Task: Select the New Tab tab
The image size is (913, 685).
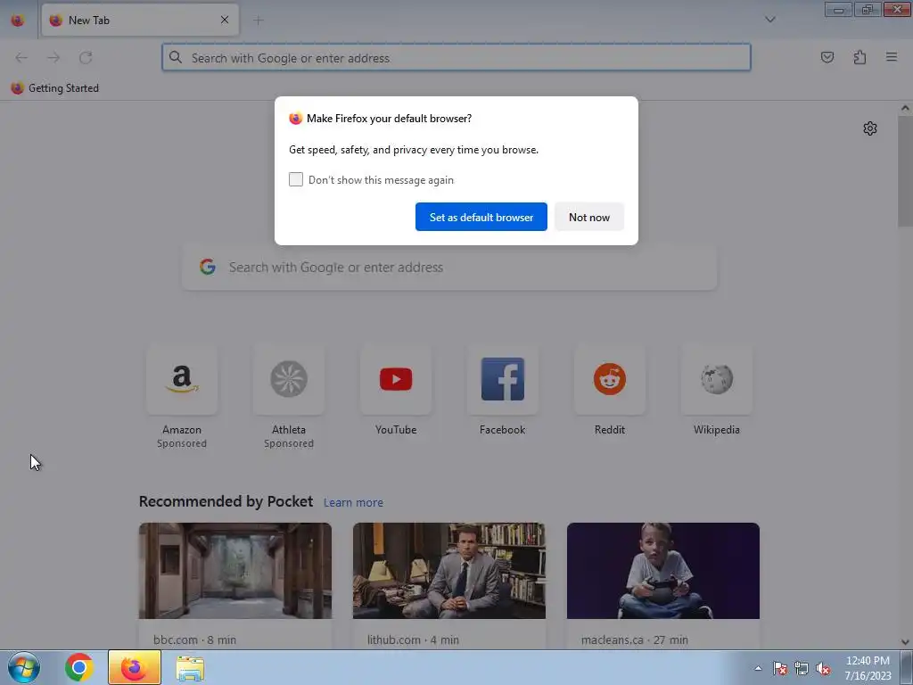Action: (x=140, y=20)
